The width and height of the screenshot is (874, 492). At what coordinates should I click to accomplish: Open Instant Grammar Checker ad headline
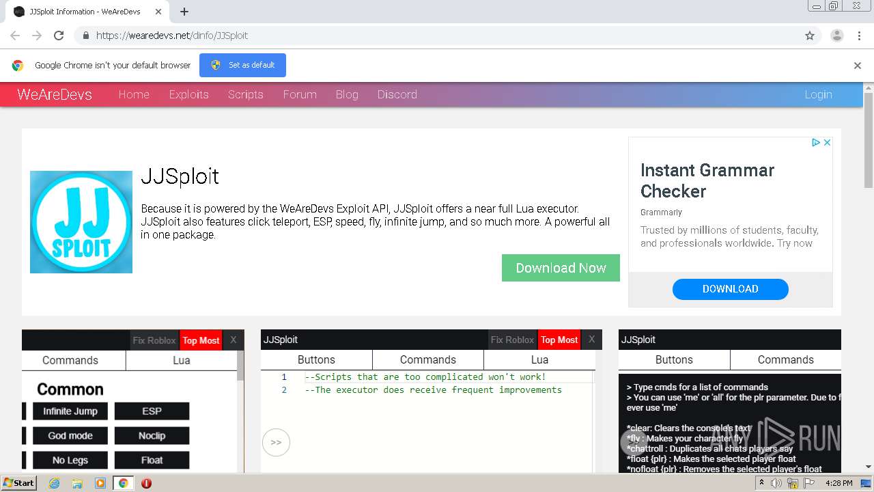tap(707, 180)
